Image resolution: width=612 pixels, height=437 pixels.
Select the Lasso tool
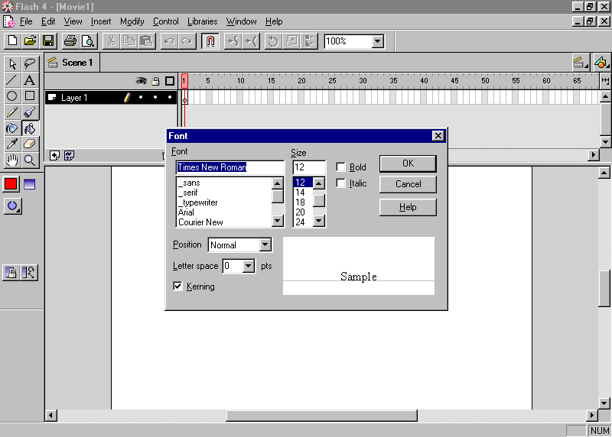30,63
